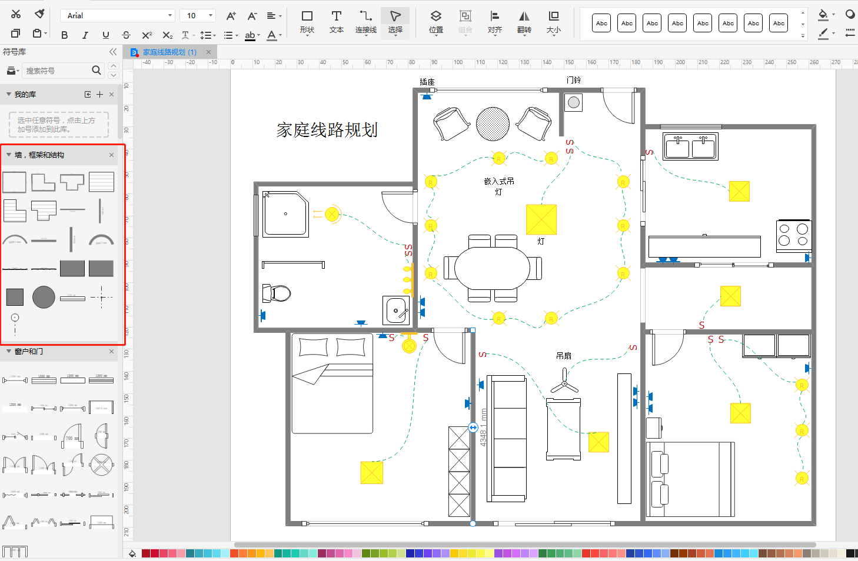
Task: Open the Arial font family dropdown
Action: (117, 16)
